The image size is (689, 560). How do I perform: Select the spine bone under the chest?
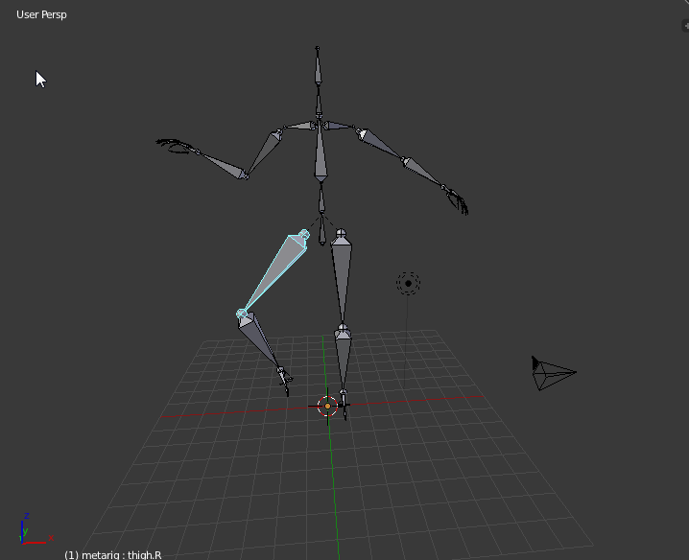click(321, 198)
